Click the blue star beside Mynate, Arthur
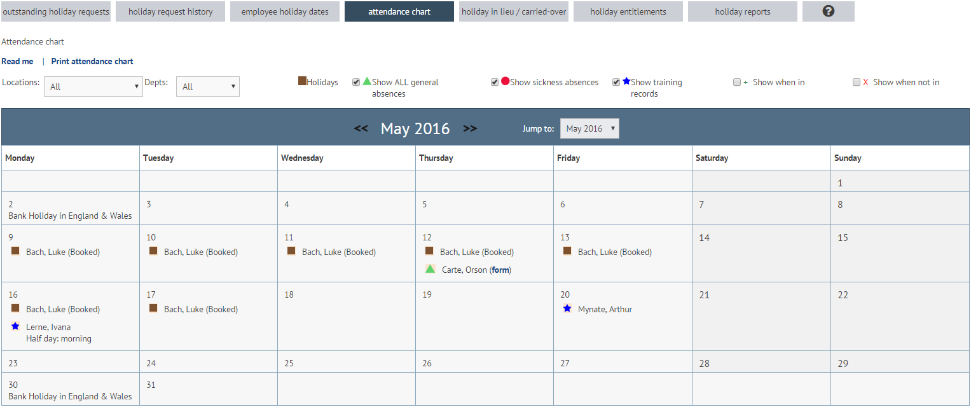 coord(567,308)
